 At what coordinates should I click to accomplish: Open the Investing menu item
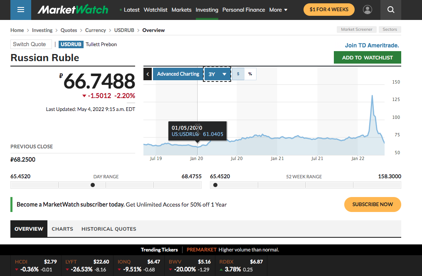point(207,10)
